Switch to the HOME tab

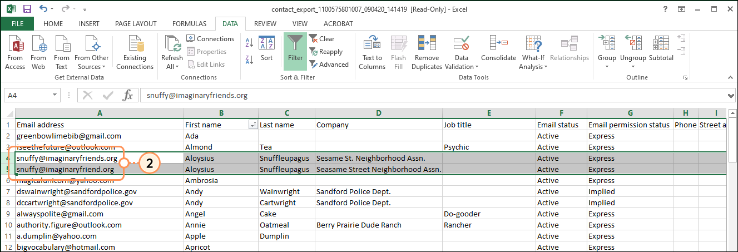pos(53,23)
